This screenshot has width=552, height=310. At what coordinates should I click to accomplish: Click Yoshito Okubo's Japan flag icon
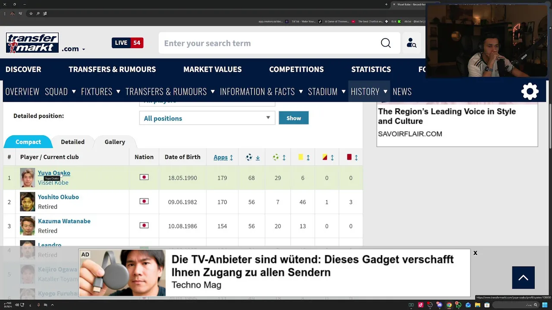(x=144, y=201)
